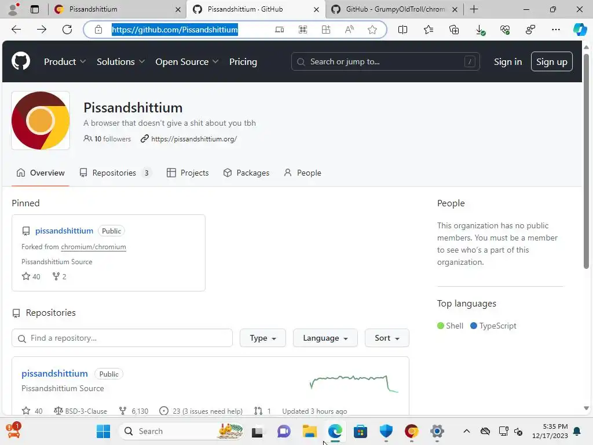View the 10 followers link

(x=107, y=139)
